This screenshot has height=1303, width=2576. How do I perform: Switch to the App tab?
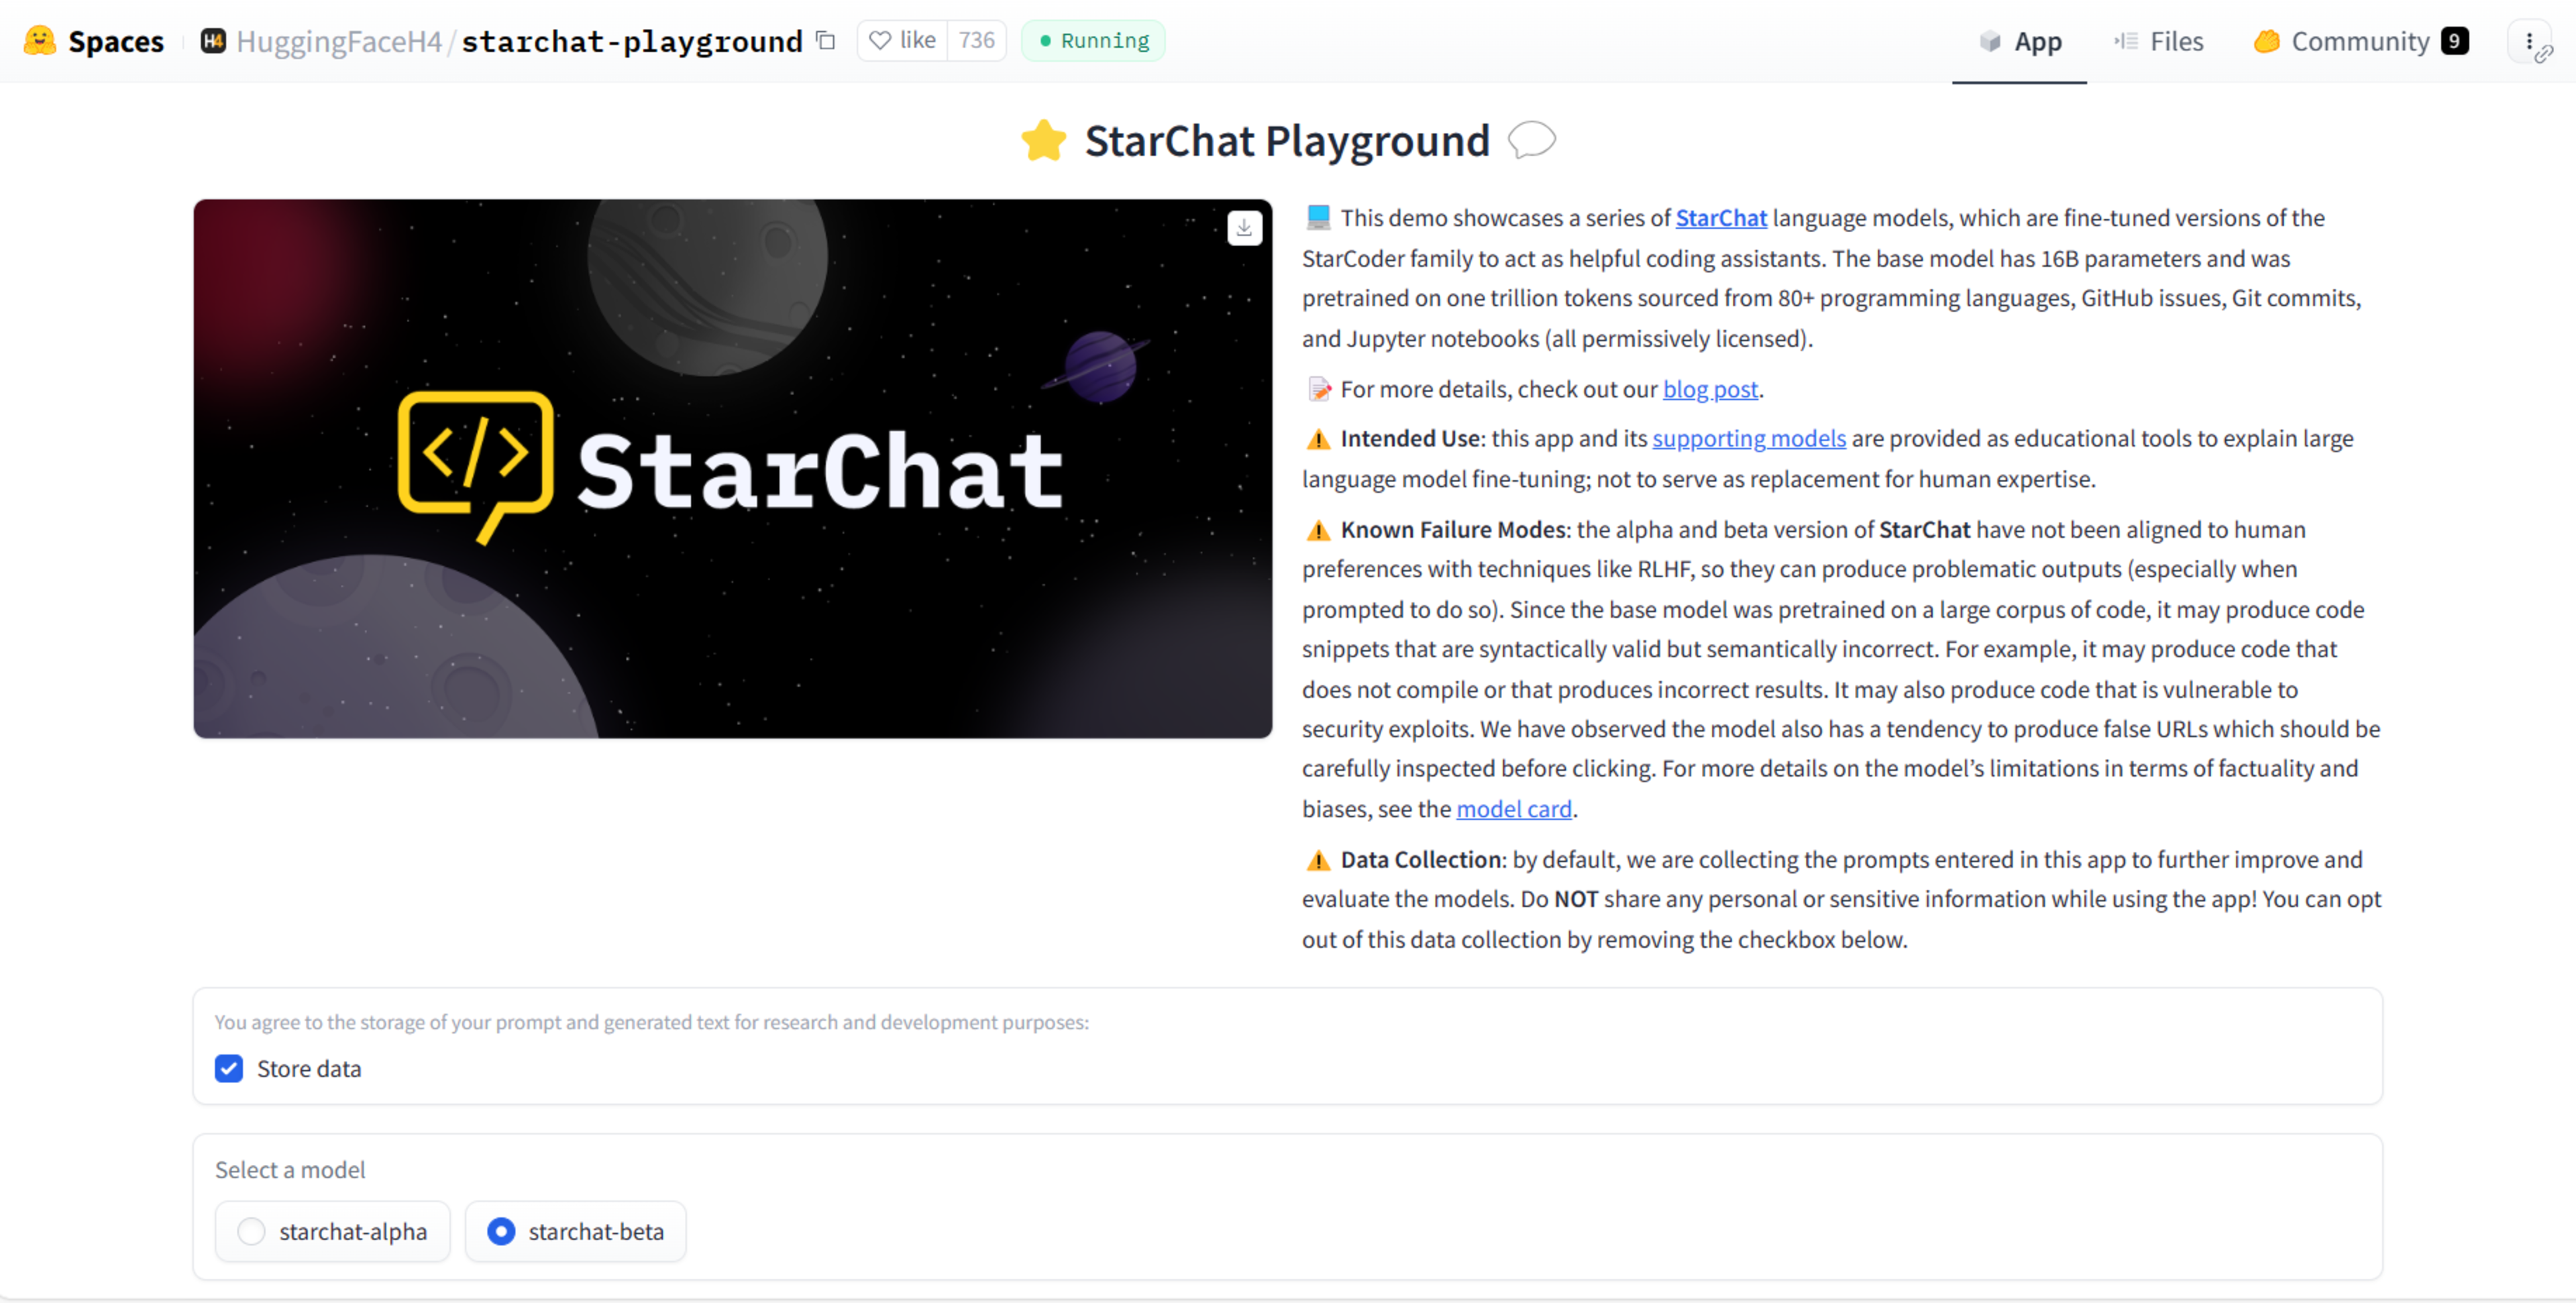pos(2019,41)
